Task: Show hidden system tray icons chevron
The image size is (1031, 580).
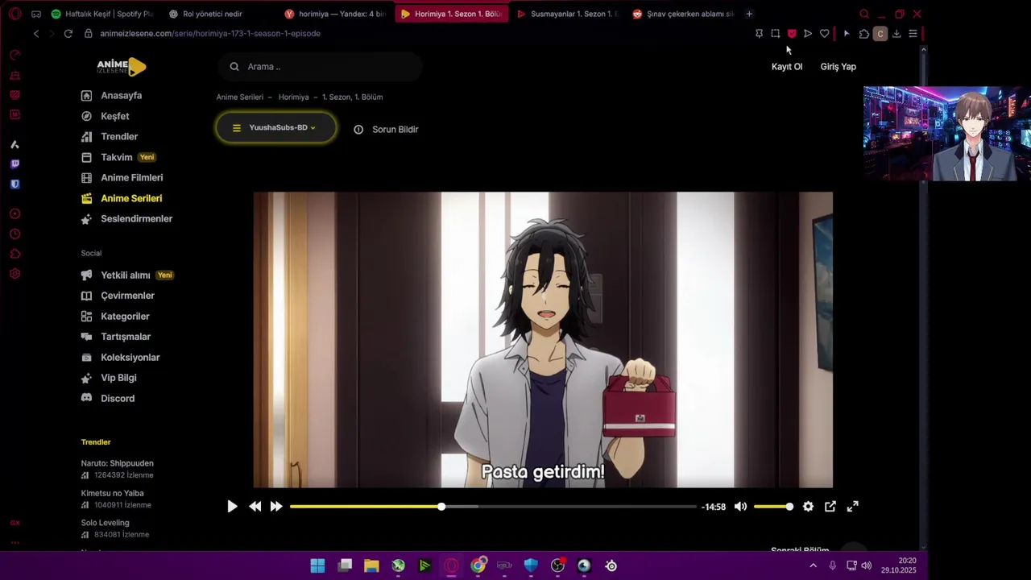Action: pos(813,565)
